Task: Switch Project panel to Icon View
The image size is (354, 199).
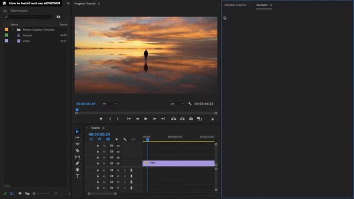Action: pyautogui.click(x=20, y=193)
